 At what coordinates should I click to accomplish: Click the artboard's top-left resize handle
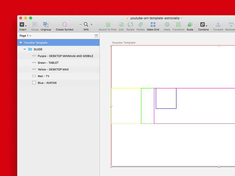click(x=111, y=45)
